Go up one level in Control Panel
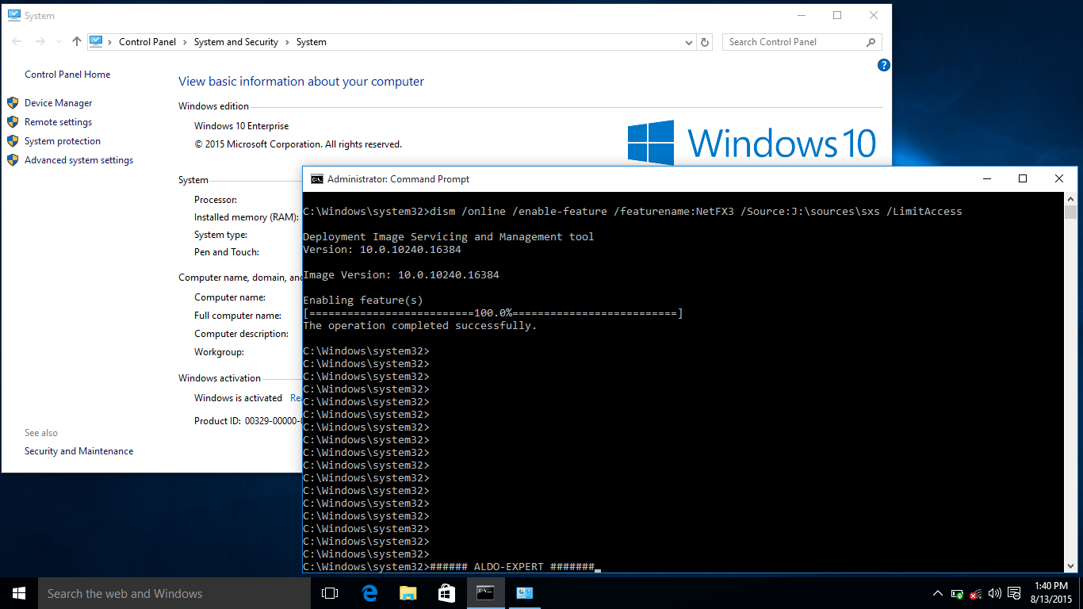Viewport: 1083px width, 609px height. coord(76,42)
